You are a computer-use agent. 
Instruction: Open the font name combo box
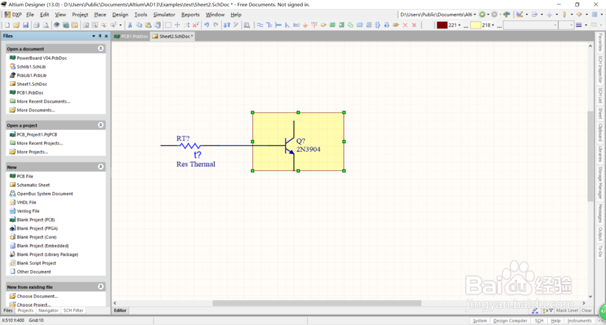click(530, 25)
